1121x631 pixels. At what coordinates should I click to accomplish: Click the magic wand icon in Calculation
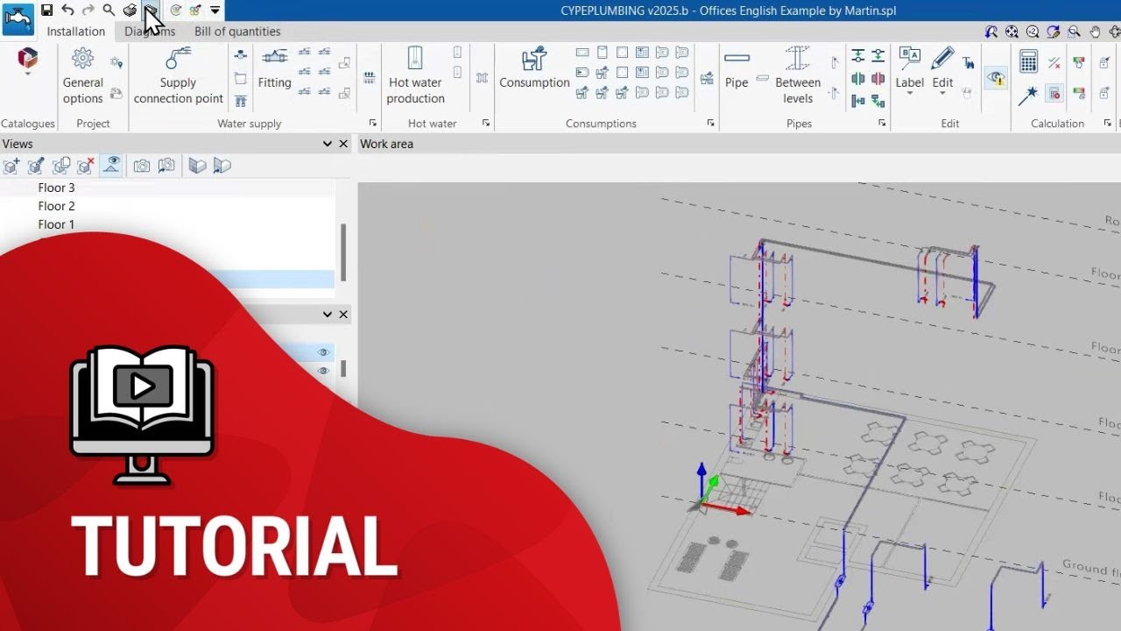1029,96
